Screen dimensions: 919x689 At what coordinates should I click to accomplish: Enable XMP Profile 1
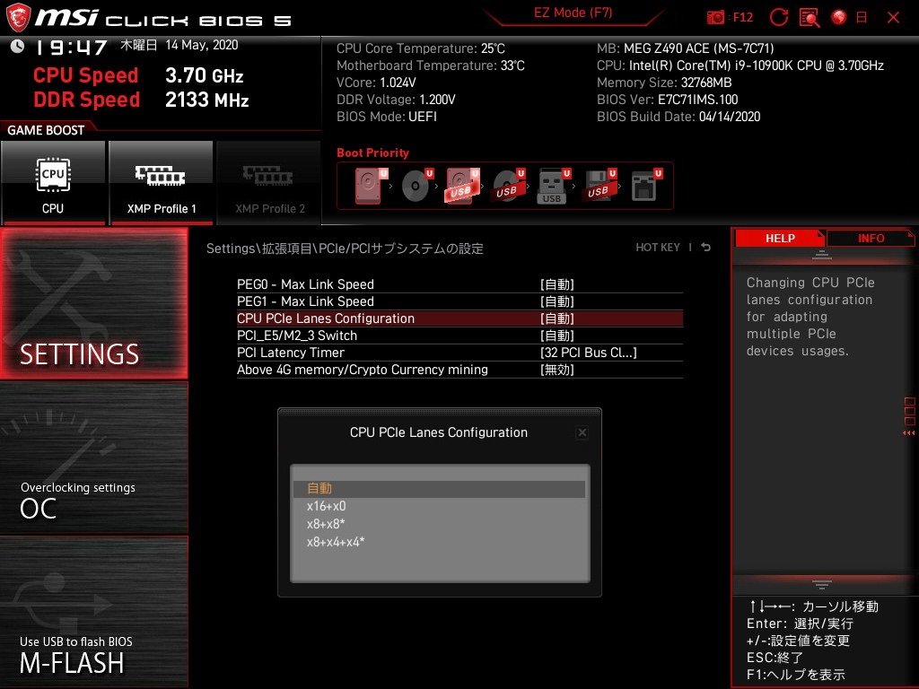162,183
